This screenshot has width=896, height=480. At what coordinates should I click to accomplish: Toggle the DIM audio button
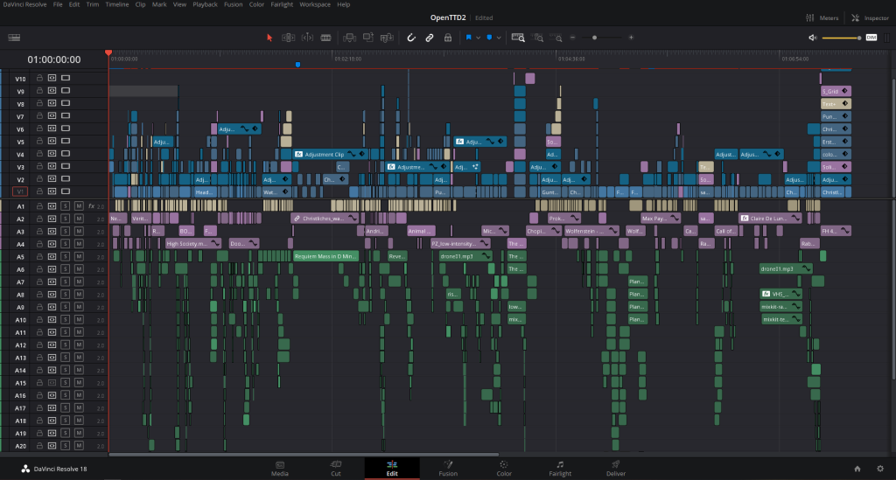pos(871,38)
